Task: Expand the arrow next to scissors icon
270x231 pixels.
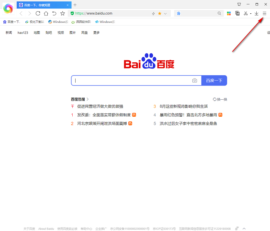Action: click(x=251, y=14)
